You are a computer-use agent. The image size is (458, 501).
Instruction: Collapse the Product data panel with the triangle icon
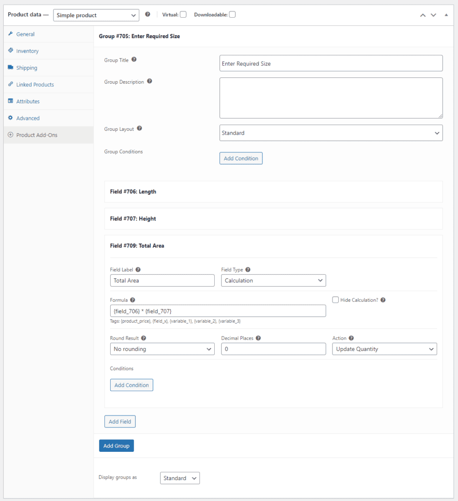447,15
